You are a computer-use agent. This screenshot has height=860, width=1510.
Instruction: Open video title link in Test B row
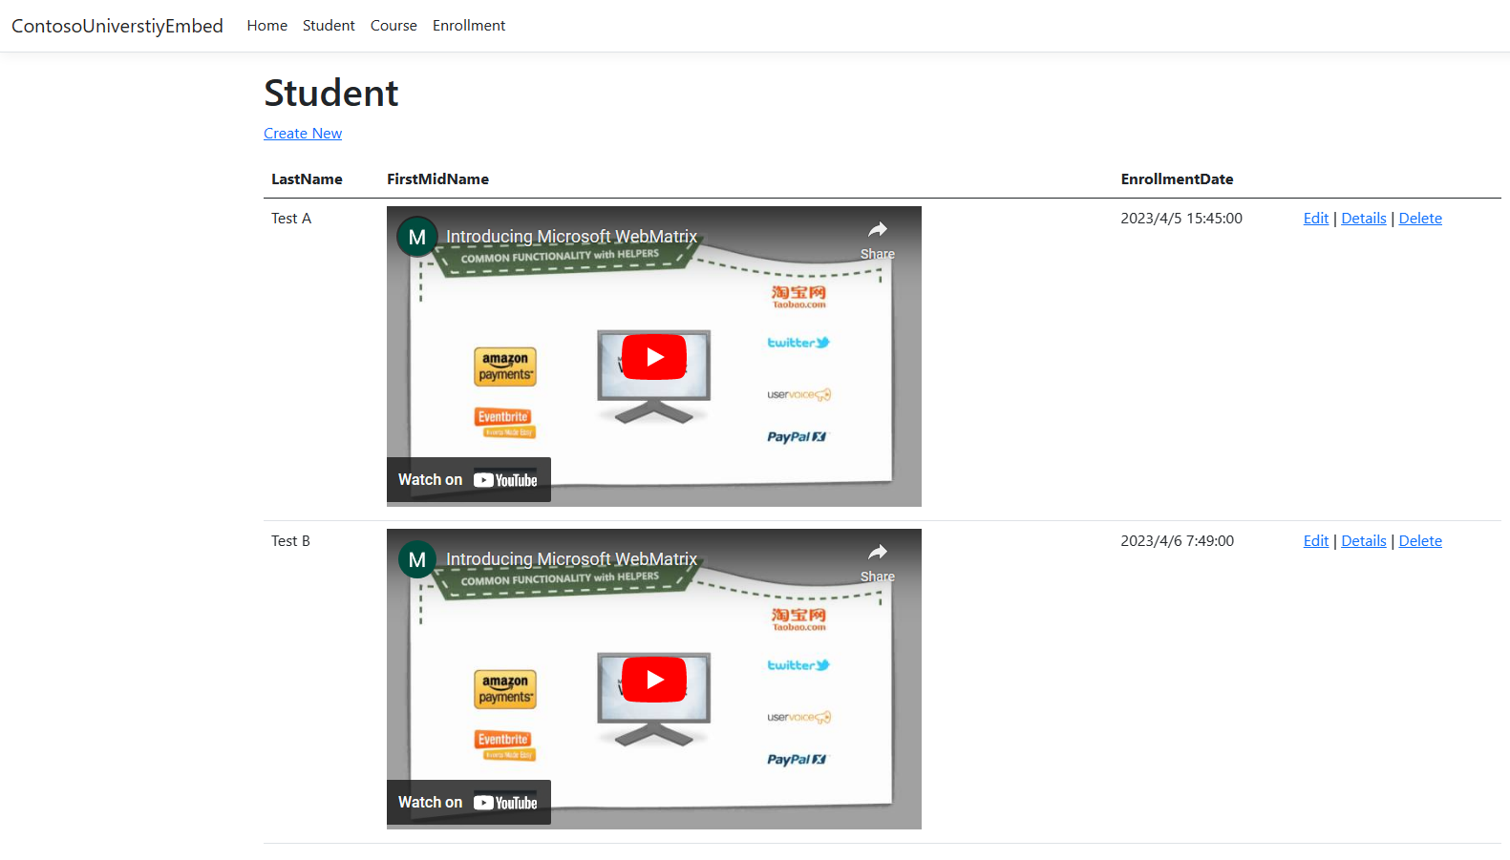(571, 559)
